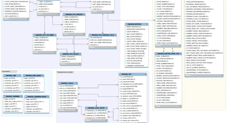Click the red diamond beside TABLE_ID in INNODB_SYS_INDEXES
Screen dimensions: 227x123
pyautogui.click(x=63, y=22)
